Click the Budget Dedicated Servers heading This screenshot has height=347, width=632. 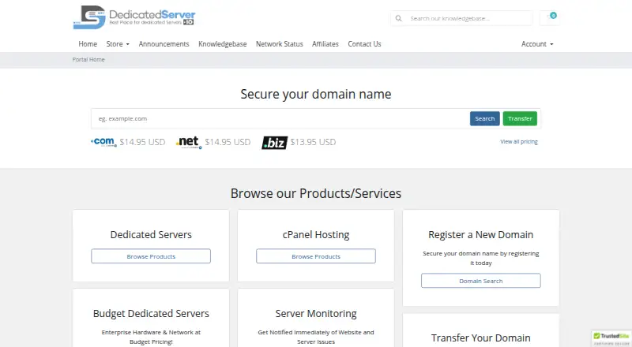point(151,314)
